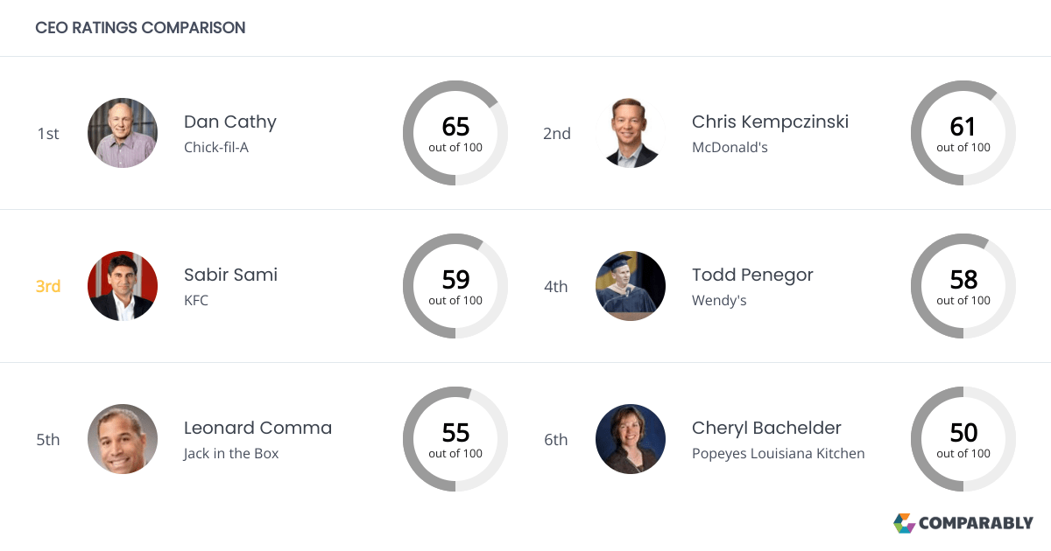Click the CEO RATINGS COMPARISON title
Screen dimensions: 1051x551
[x=140, y=27]
